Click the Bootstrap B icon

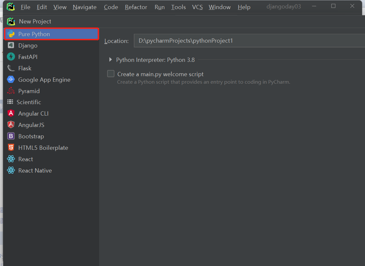[x=11, y=136]
